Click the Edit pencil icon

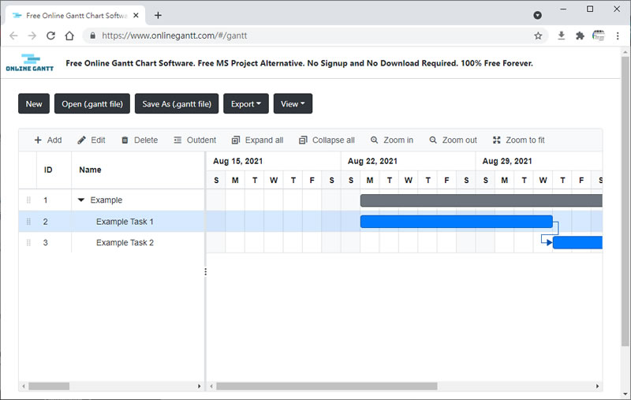82,140
